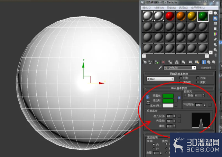
Task: Click Go Forward to Sibling icon
Action: click(213, 62)
